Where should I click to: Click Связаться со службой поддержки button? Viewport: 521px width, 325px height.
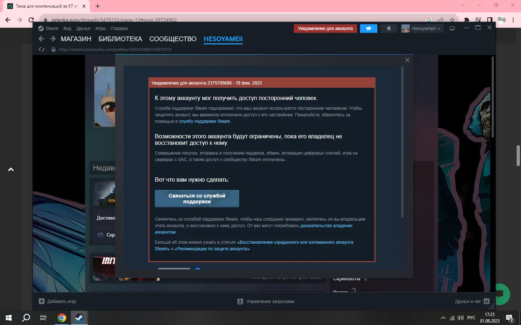(x=197, y=199)
